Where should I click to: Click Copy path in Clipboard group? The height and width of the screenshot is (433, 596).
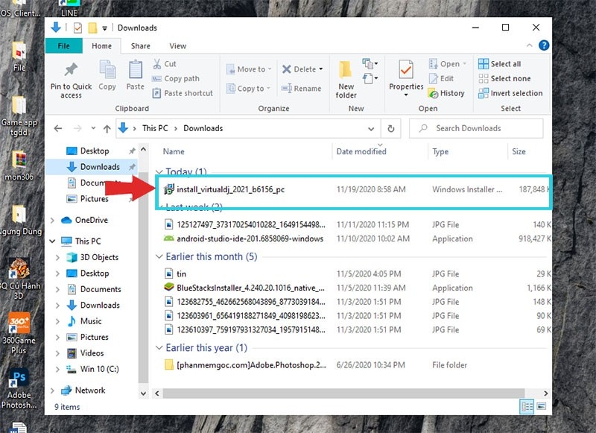176,79
